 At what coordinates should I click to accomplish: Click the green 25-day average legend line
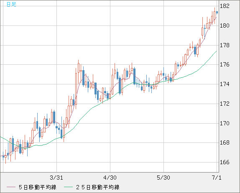pos(68,187)
